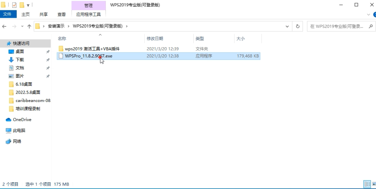The width and height of the screenshot is (376, 189).
Task: Click the file icon of WPSPro_11.8.2.9067.exe
Action: click(61, 56)
